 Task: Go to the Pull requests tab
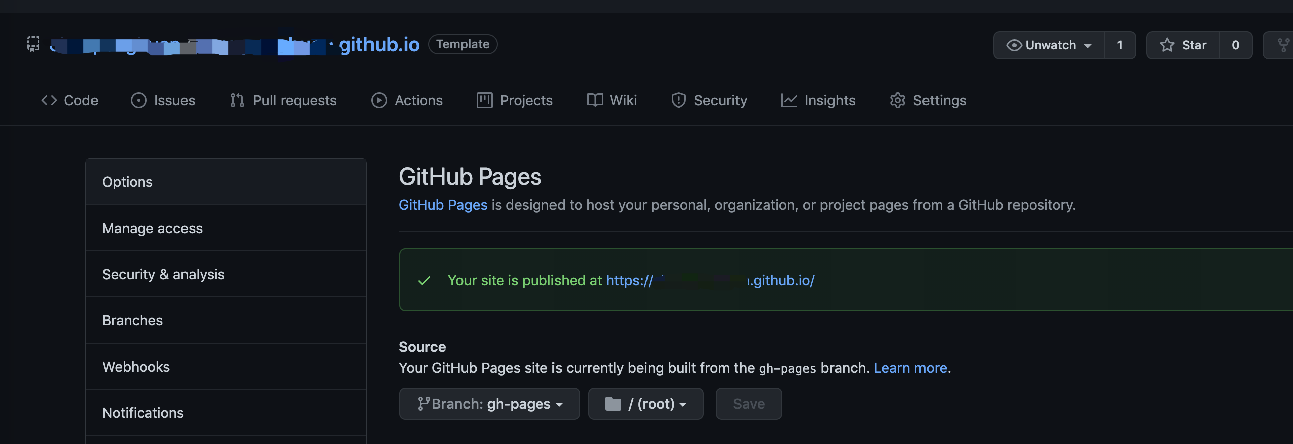pyautogui.click(x=283, y=100)
